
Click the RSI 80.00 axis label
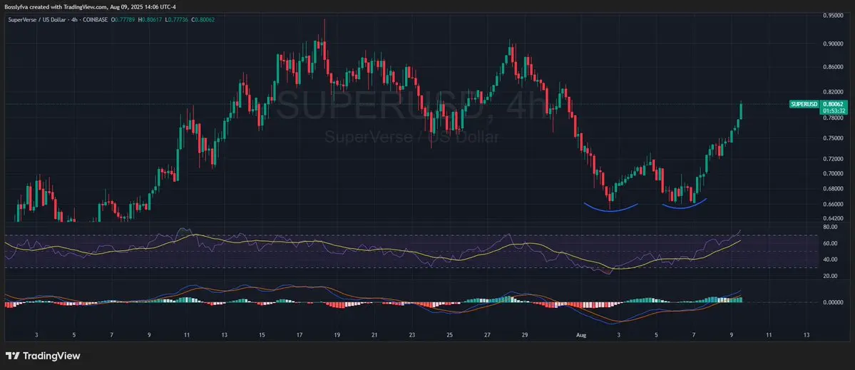pyautogui.click(x=831, y=227)
